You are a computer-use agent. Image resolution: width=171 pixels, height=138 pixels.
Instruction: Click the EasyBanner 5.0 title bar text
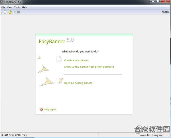(x=13, y=2)
